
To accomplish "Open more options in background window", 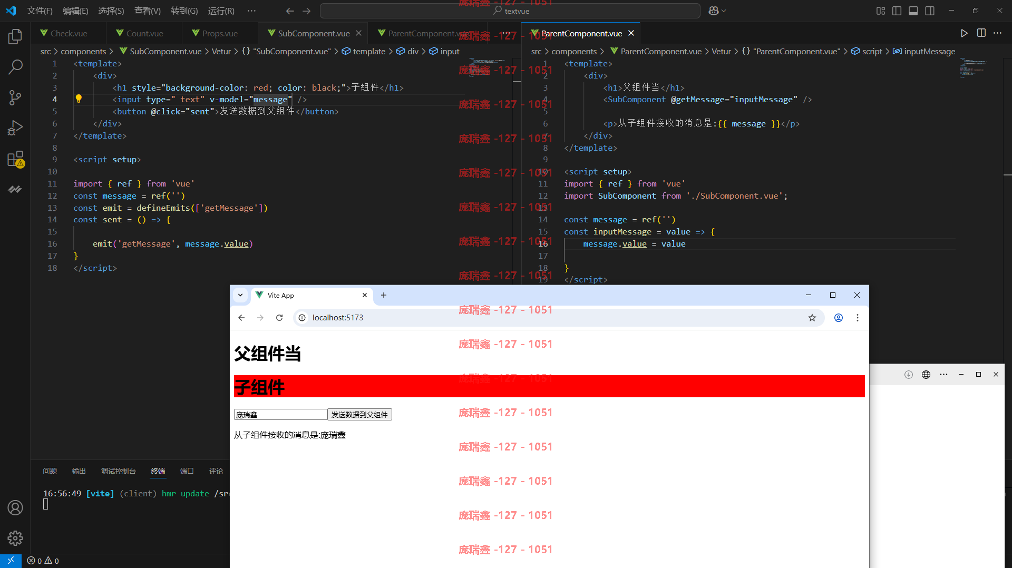I will (x=943, y=375).
